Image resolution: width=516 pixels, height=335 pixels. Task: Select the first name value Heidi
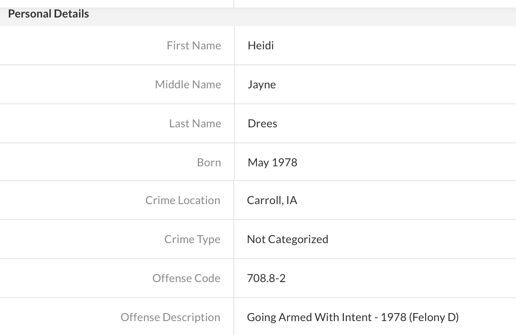(x=260, y=45)
